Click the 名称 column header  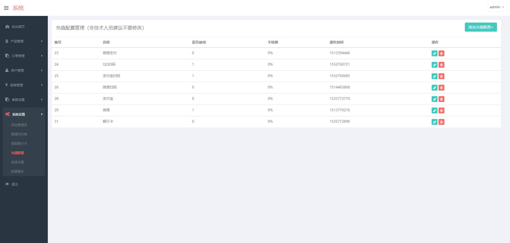106,42
